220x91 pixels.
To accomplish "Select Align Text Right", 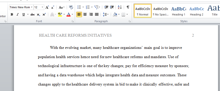I will [91, 14].
